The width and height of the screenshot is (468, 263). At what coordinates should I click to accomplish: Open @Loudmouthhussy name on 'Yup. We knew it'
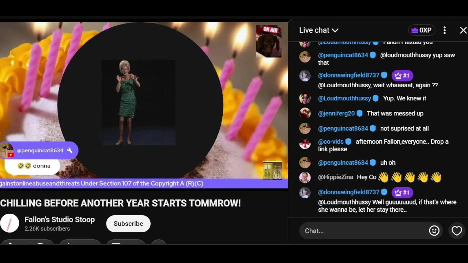(344, 98)
